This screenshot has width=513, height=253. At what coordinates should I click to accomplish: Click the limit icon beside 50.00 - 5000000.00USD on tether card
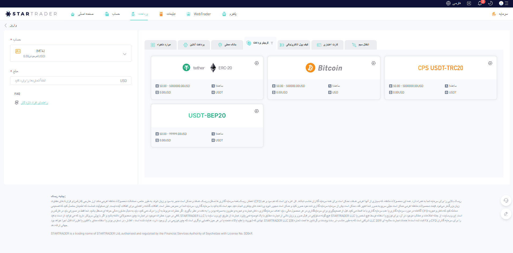pos(157,86)
